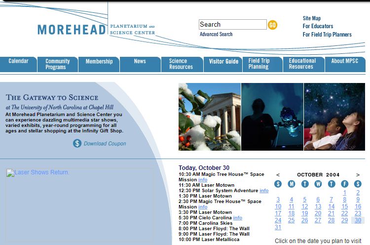This screenshot has height=245, width=370.
Task: Click the 11:30 AM Laser Motown entry
Action: pos(207,185)
